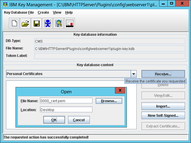Click the 'Key database content' heading
This screenshot has height=143, width=191.
tap(95, 65)
